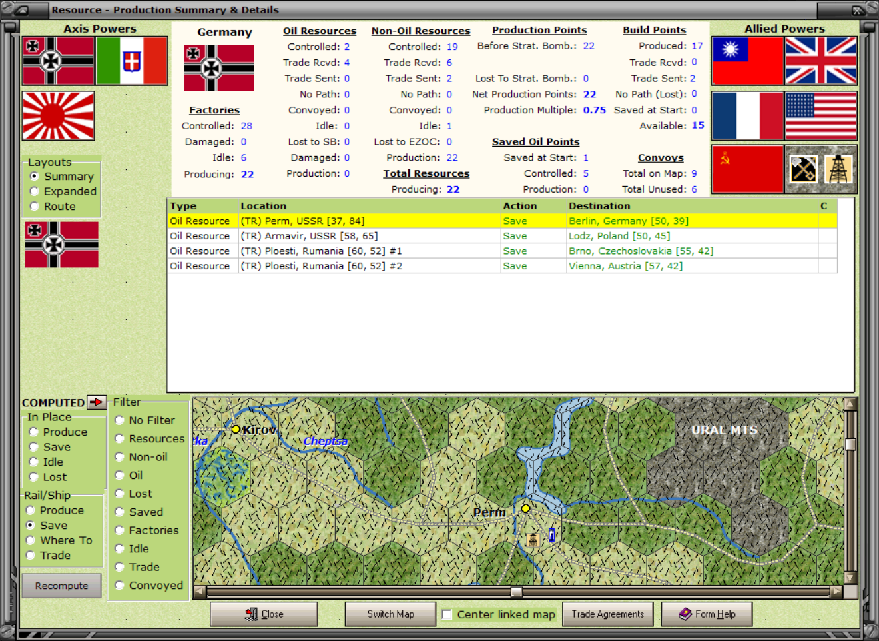Click the Switch Map button
Screen dimensions: 879x641
point(390,614)
